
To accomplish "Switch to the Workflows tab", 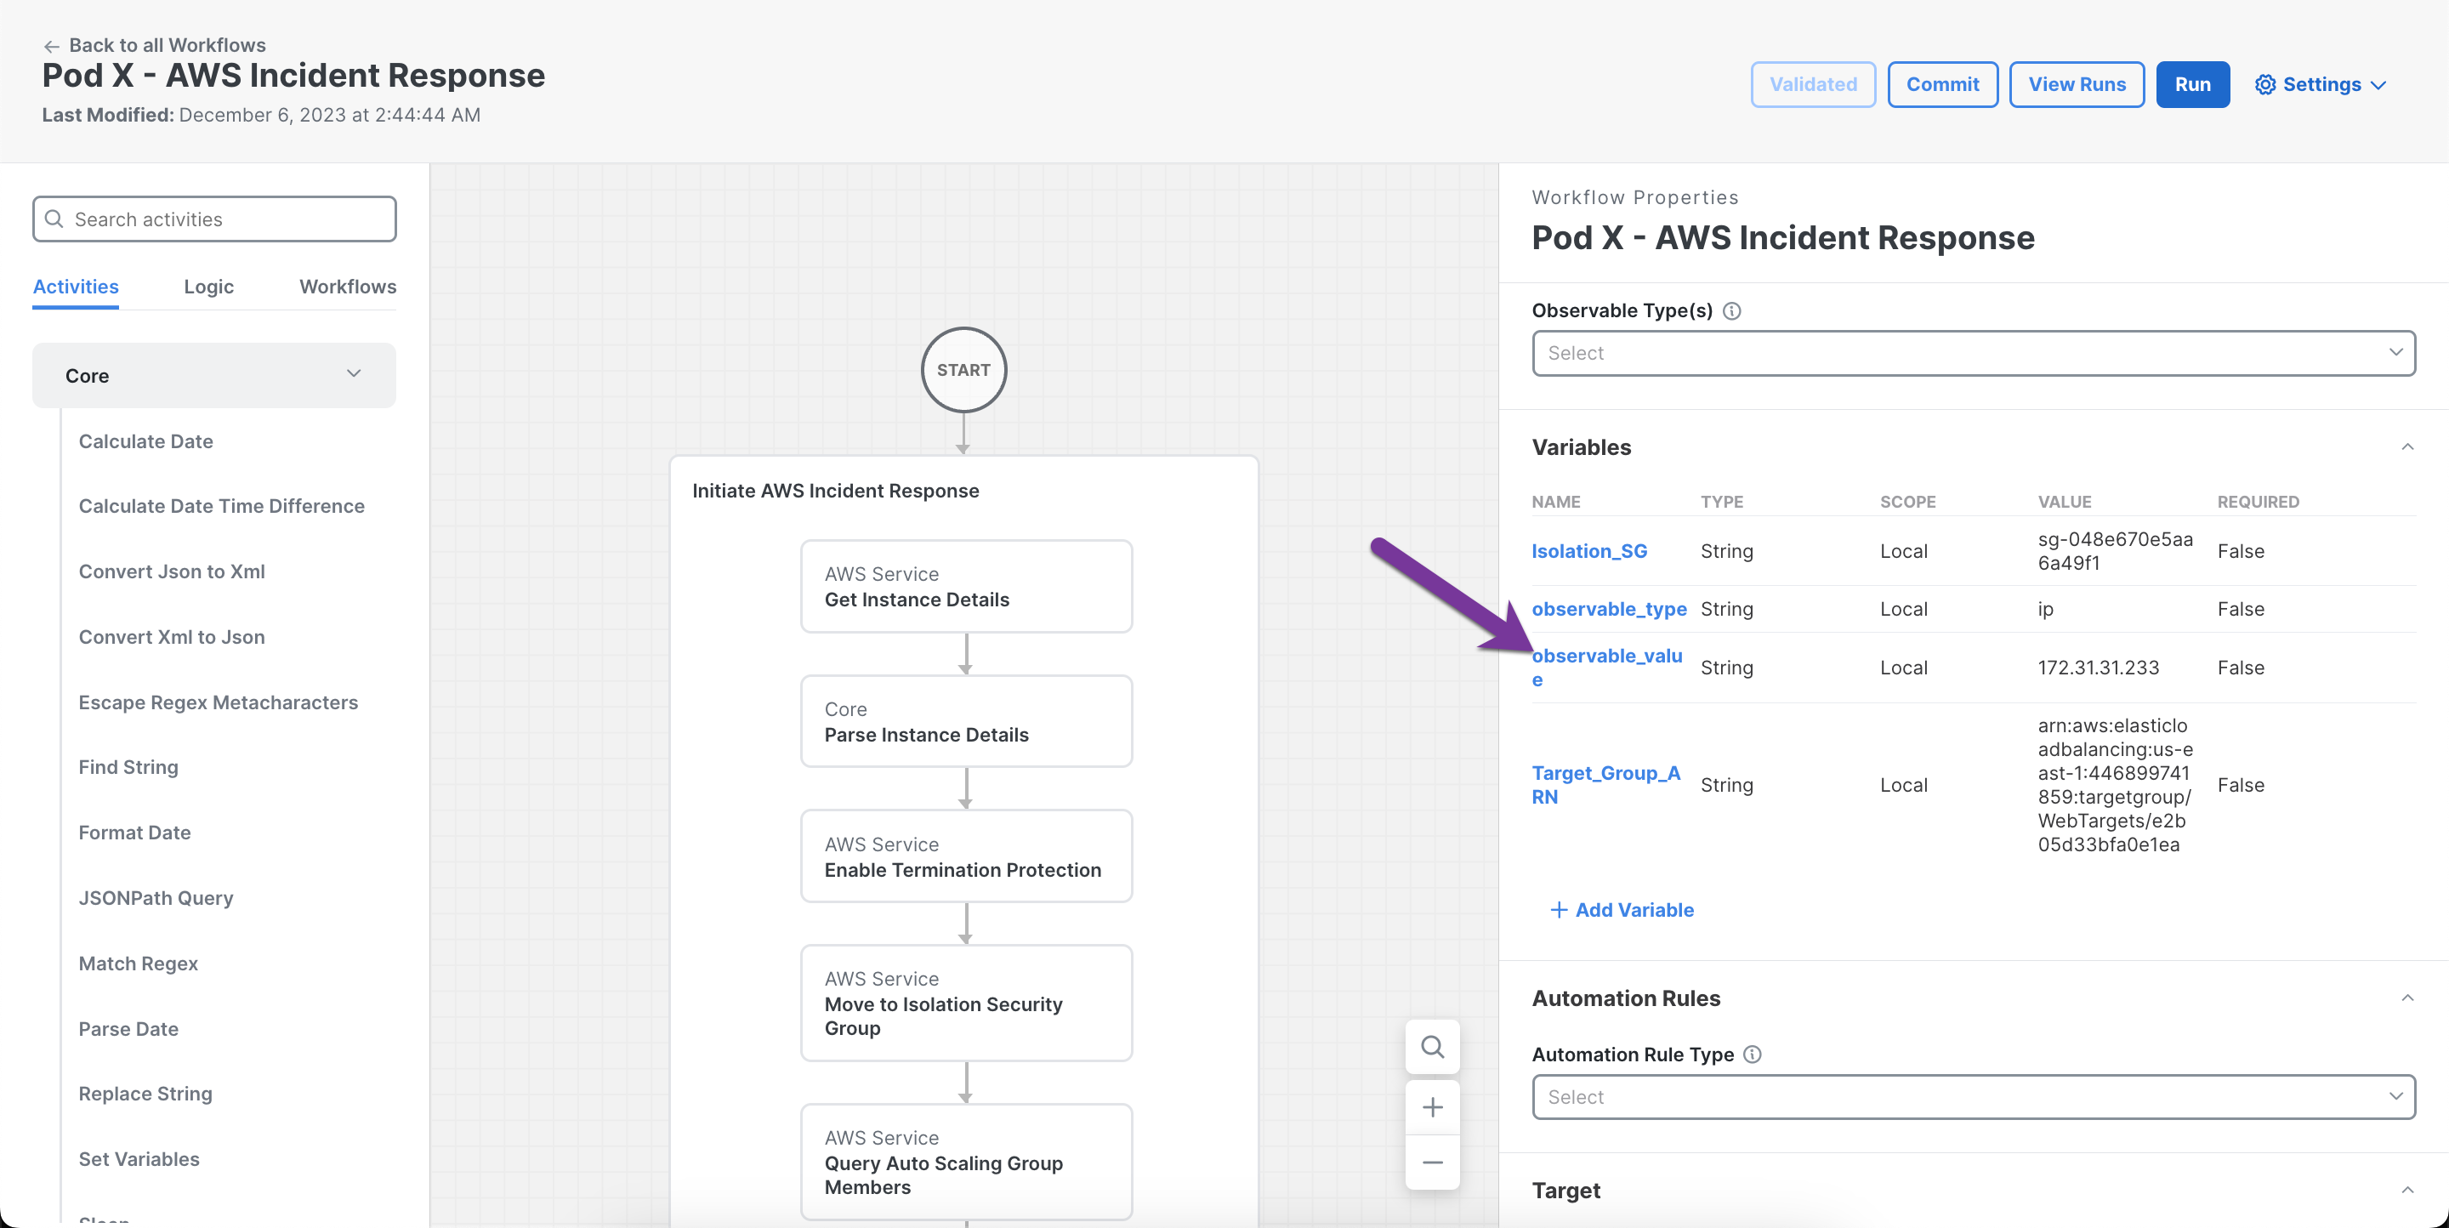I will click(348, 286).
